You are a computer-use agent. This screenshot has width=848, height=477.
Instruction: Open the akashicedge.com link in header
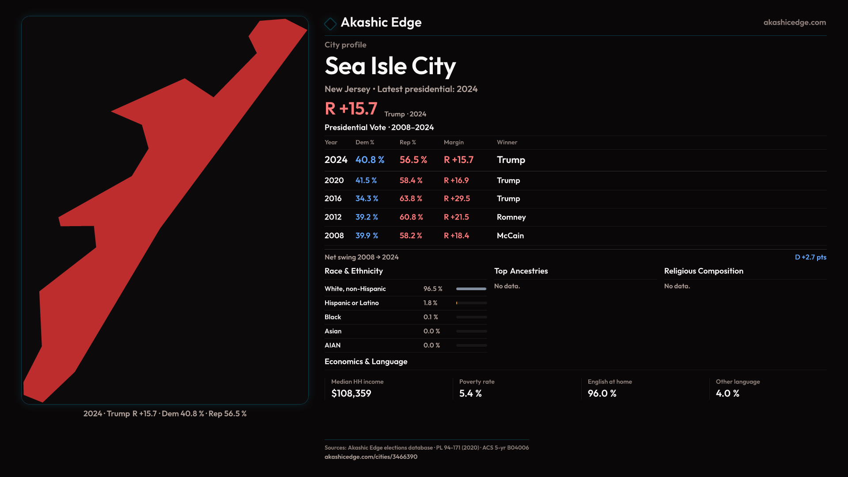click(x=794, y=23)
